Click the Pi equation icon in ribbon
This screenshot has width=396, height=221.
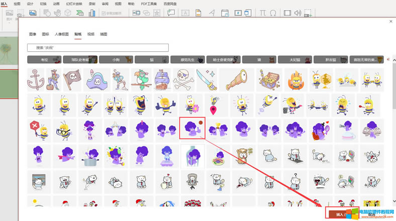pyautogui.click(x=263, y=13)
